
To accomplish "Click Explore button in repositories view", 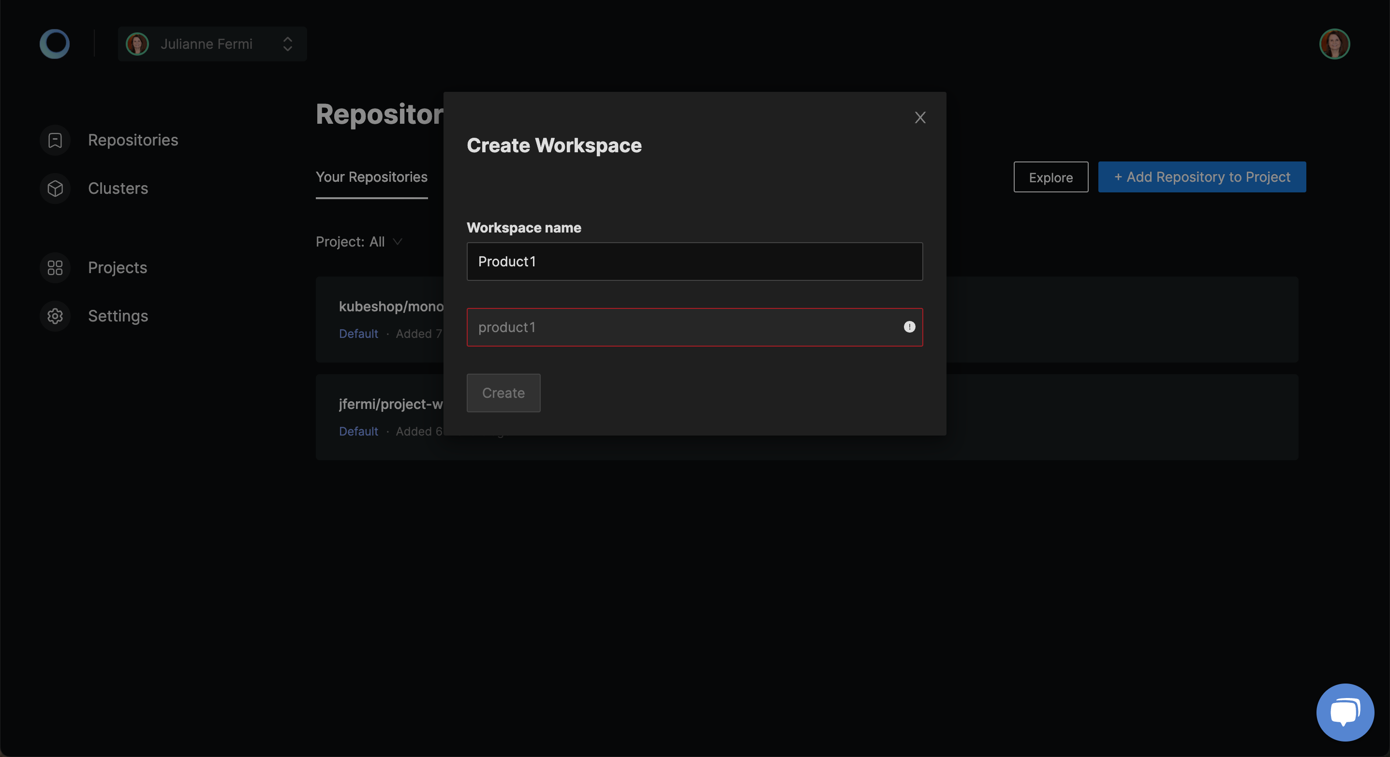I will 1050,176.
